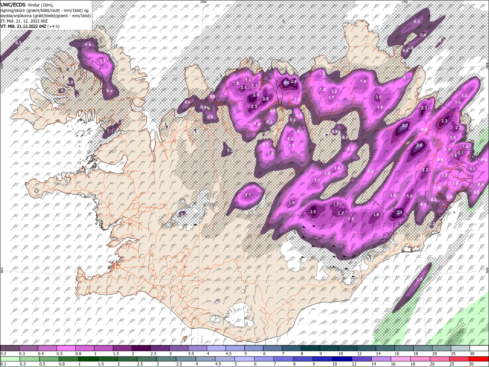Click the deep blue bottom-row swatch starting at 10

pyautogui.click(x=342, y=359)
